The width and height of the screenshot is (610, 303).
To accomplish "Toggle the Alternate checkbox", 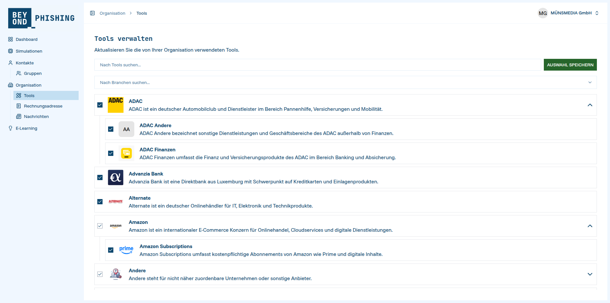I will point(100,202).
